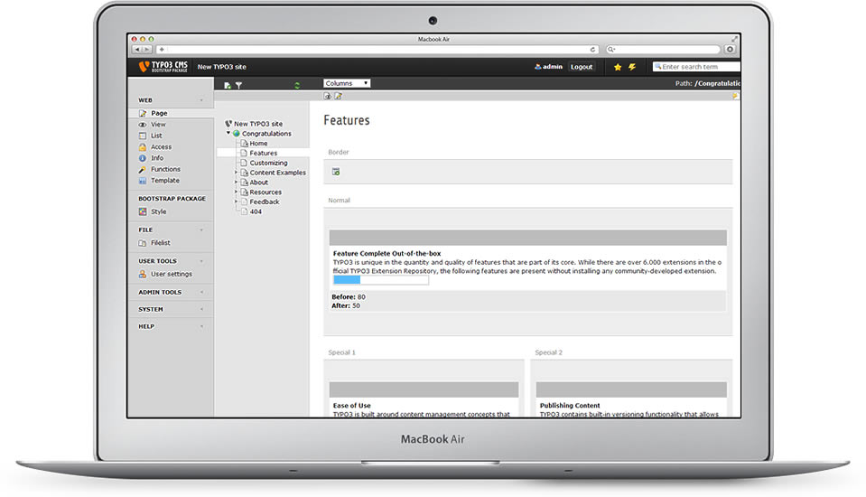Image resolution: width=866 pixels, height=497 pixels.
Task: Click the admin user avatar icon
Action: tap(537, 67)
